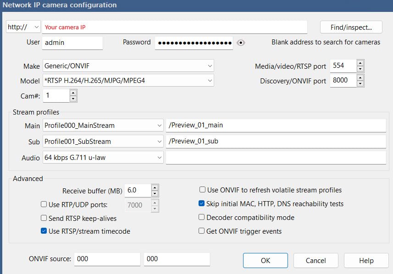Image resolution: width=393 pixels, height=274 pixels.
Task: Click the camera IP address field
Action: click(x=174, y=27)
